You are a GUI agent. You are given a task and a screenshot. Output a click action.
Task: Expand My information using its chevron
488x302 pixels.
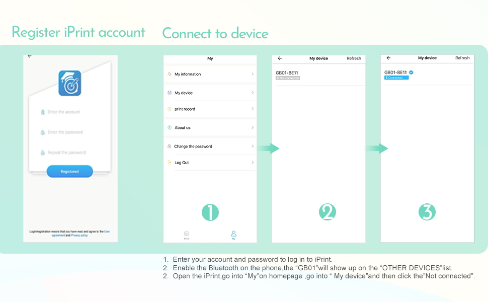(252, 74)
